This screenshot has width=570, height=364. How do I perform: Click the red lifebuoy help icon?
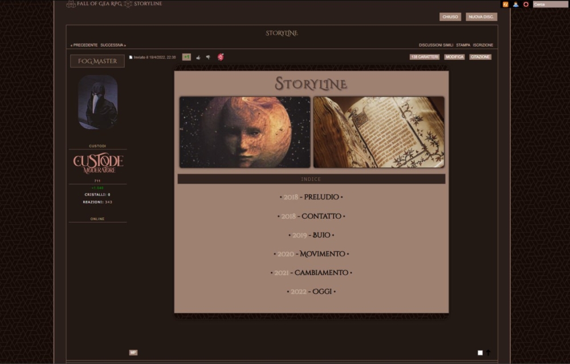pos(526,4)
